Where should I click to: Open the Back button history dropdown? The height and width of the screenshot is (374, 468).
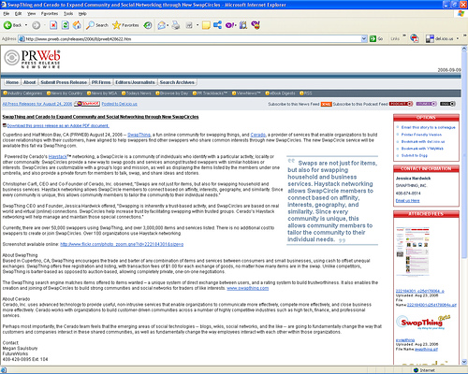(x=26, y=25)
